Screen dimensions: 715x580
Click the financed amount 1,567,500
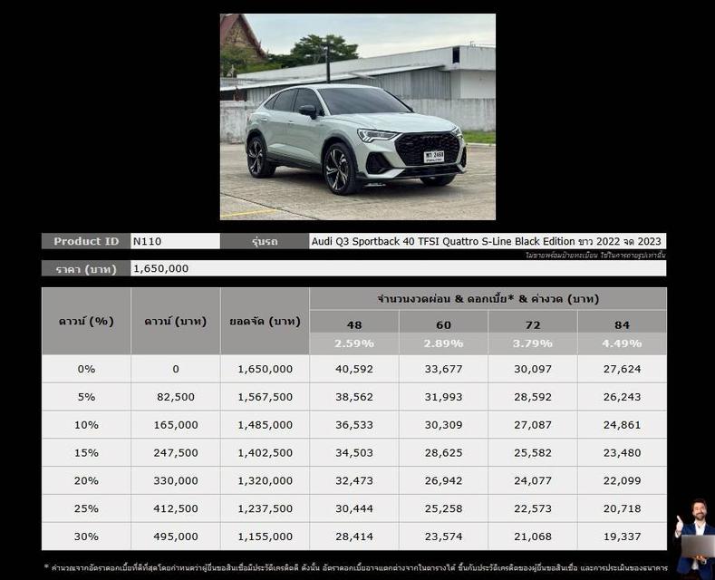pyautogui.click(x=265, y=397)
